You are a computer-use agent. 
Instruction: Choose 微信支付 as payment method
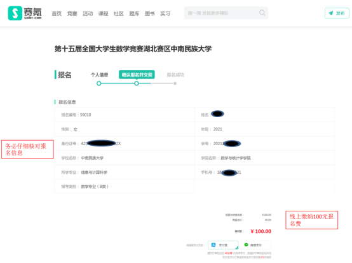coord(256,245)
